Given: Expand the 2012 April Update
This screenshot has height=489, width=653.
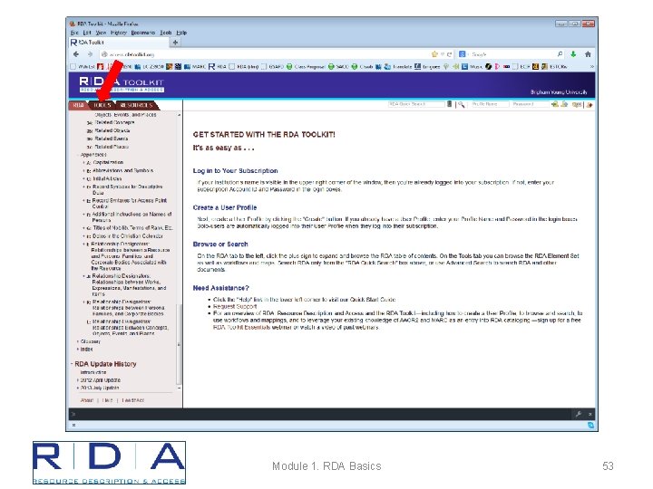Looking at the screenshot, I should click(78, 380).
